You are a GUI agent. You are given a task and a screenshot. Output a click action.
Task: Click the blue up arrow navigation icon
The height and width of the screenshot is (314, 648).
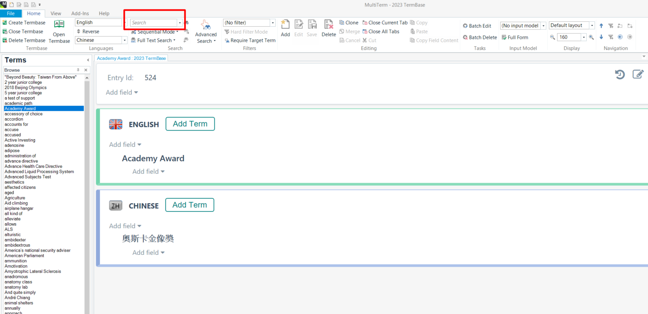601,26
